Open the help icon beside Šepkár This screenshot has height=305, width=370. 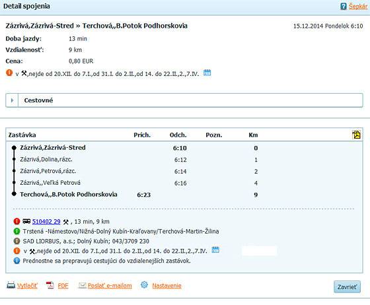(344, 7)
